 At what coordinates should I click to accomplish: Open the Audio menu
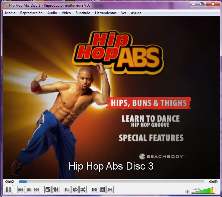pos(52,13)
